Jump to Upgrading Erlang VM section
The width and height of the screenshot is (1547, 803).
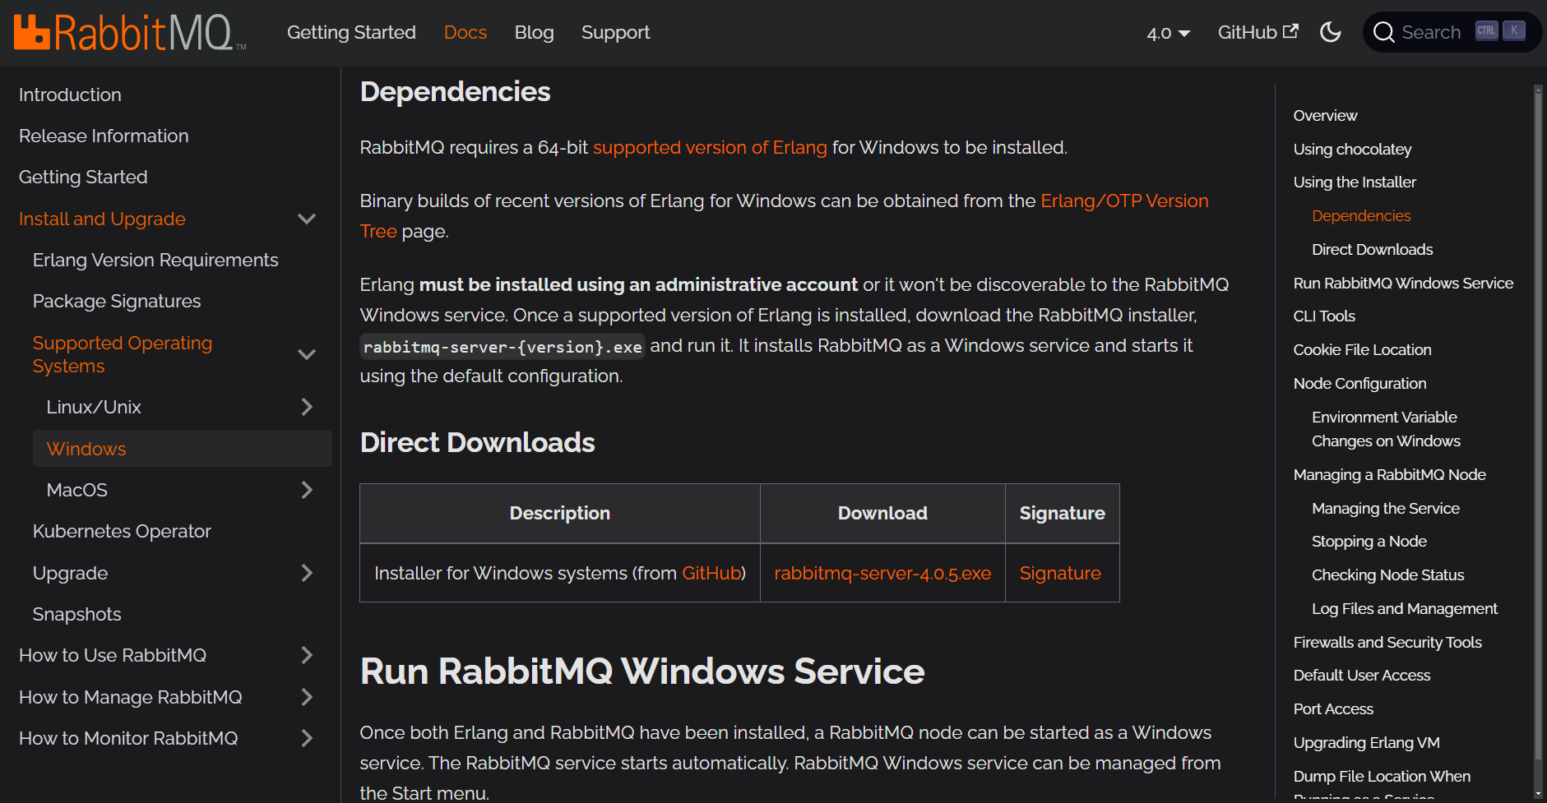[1366, 742]
